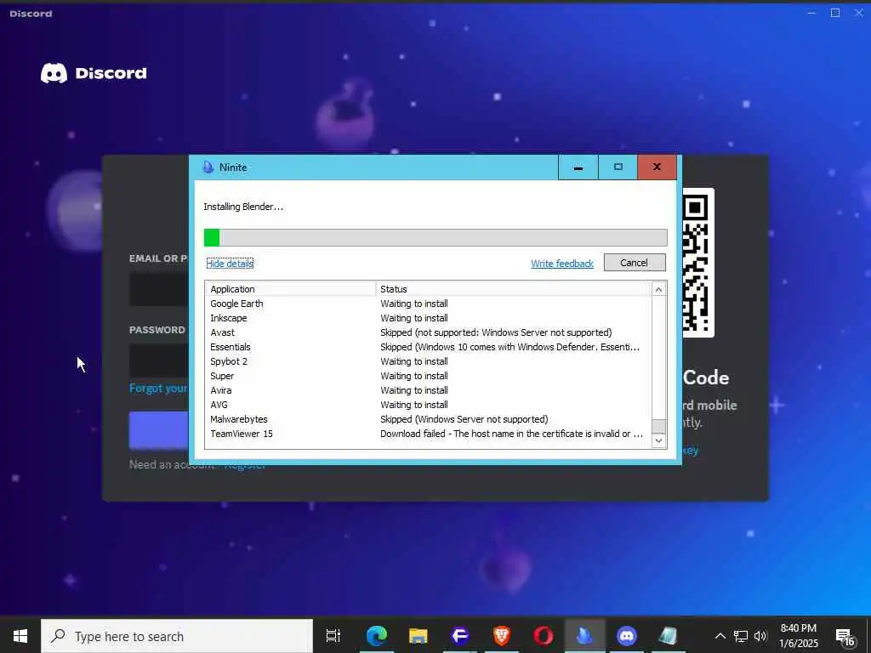Viewport: 871px width, 653px height.
Task: Select the Inkscape row
Action: (428, 318)
